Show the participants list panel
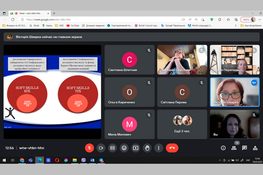The image size is (263, 175). coord(234,148)
